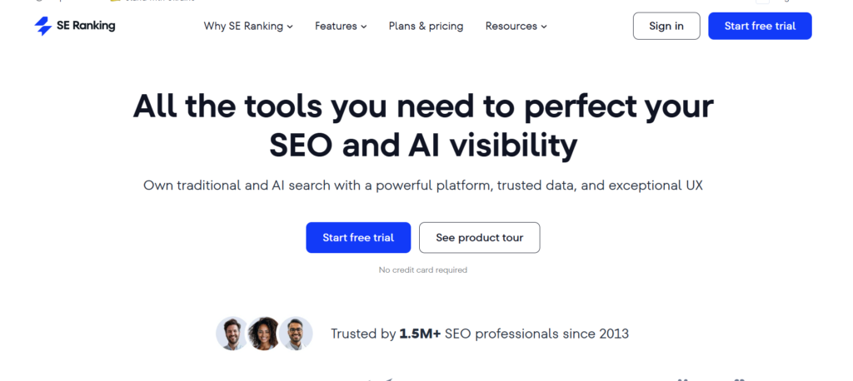
Task: Expand the chevron next to Resources
Action: (x=544, y=27)
